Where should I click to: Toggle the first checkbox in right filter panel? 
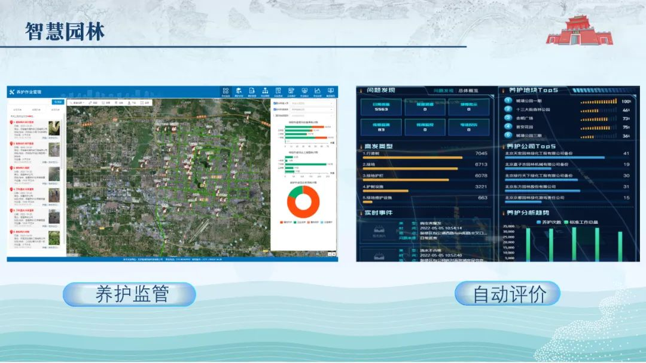tap(275, 104)
